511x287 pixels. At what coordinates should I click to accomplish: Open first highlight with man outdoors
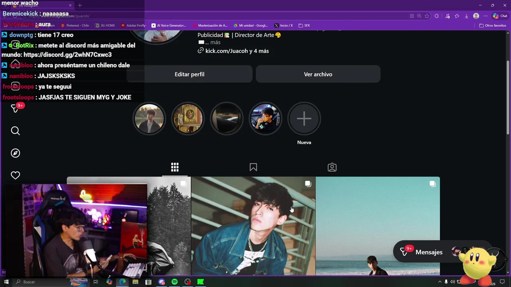[x=149, y=118]
